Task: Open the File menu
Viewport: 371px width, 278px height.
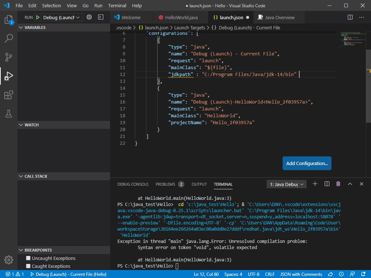Action: [19, 5]
